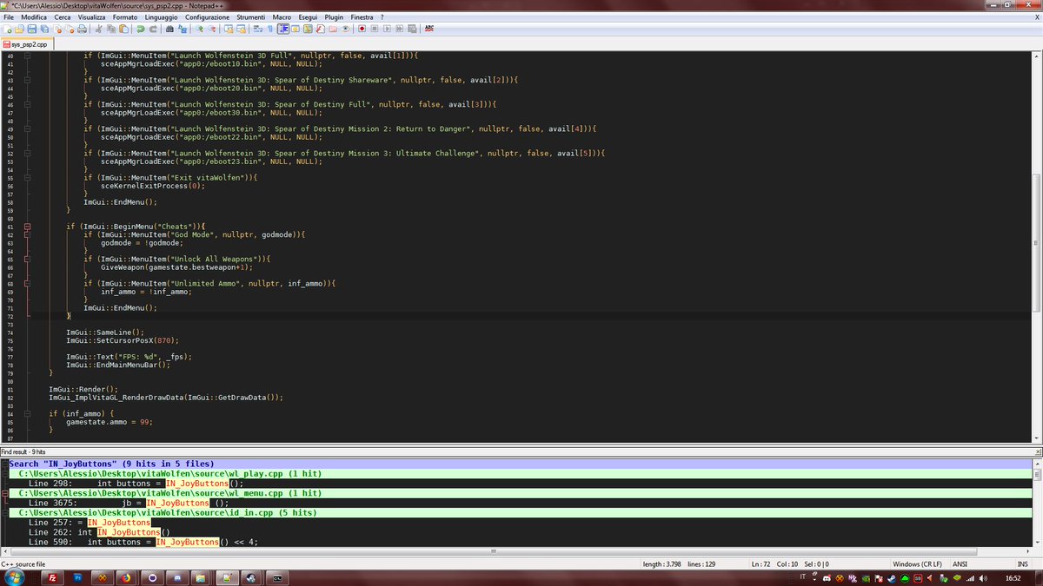Open the Save All toolbar icon
This screenshot has height=586, width=1043.
(x=44, y=28)
